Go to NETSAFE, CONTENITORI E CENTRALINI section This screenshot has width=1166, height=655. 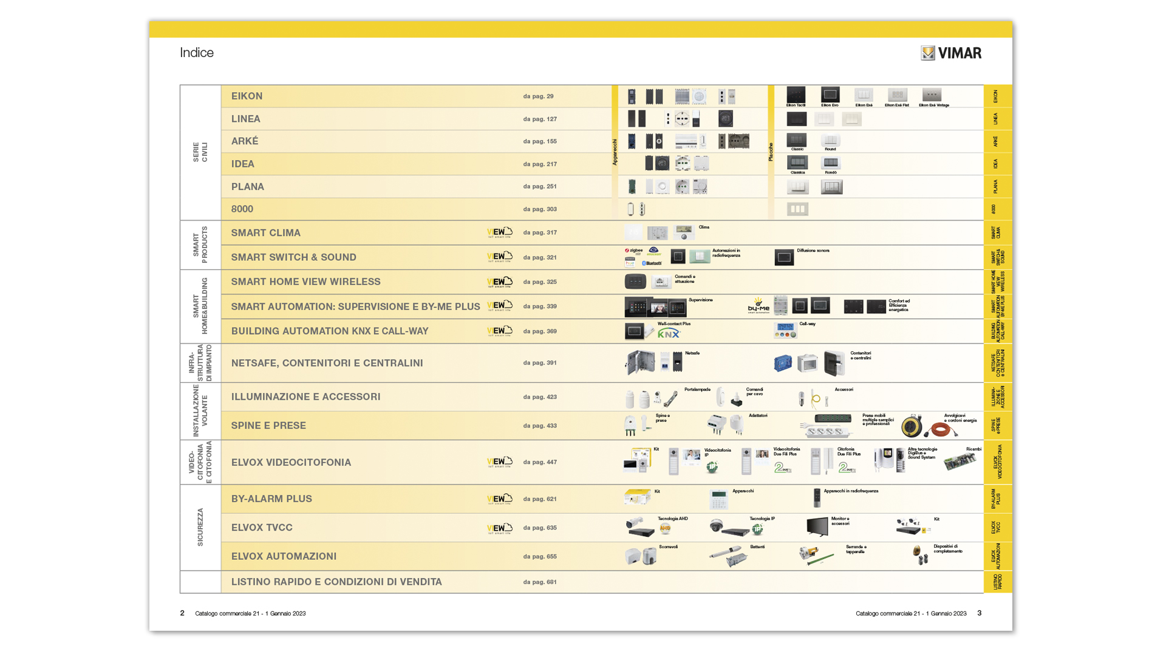(x=327, y=363)
